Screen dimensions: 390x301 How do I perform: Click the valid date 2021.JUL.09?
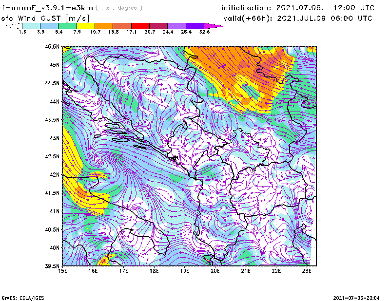pyautogui.click(x=301, y=19)
